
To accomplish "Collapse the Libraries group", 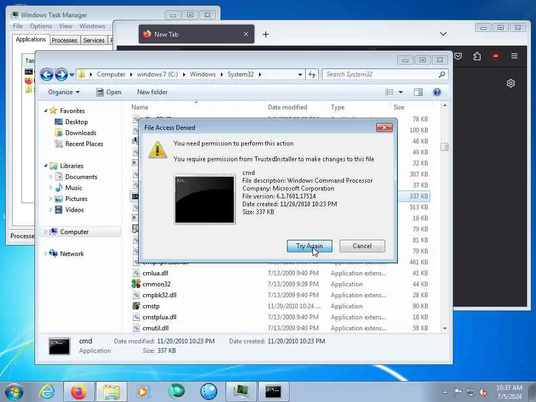I will 46,166.
